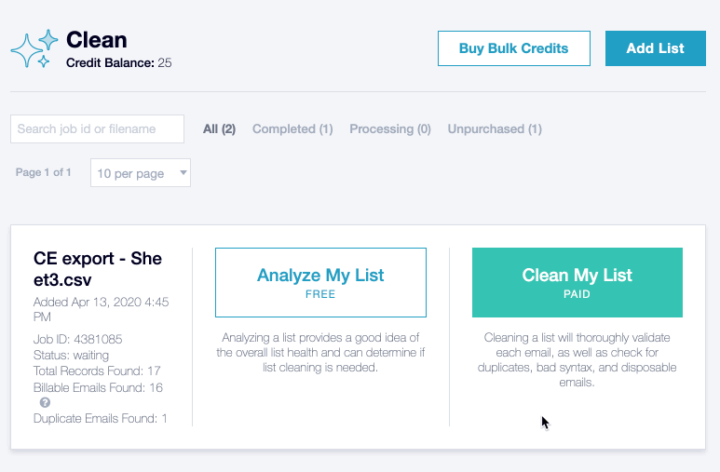Screen dimensions: 720x472
Task: Click the Total Records Found: 17 line
Action: pyautogui.click(x=99, y=371)
